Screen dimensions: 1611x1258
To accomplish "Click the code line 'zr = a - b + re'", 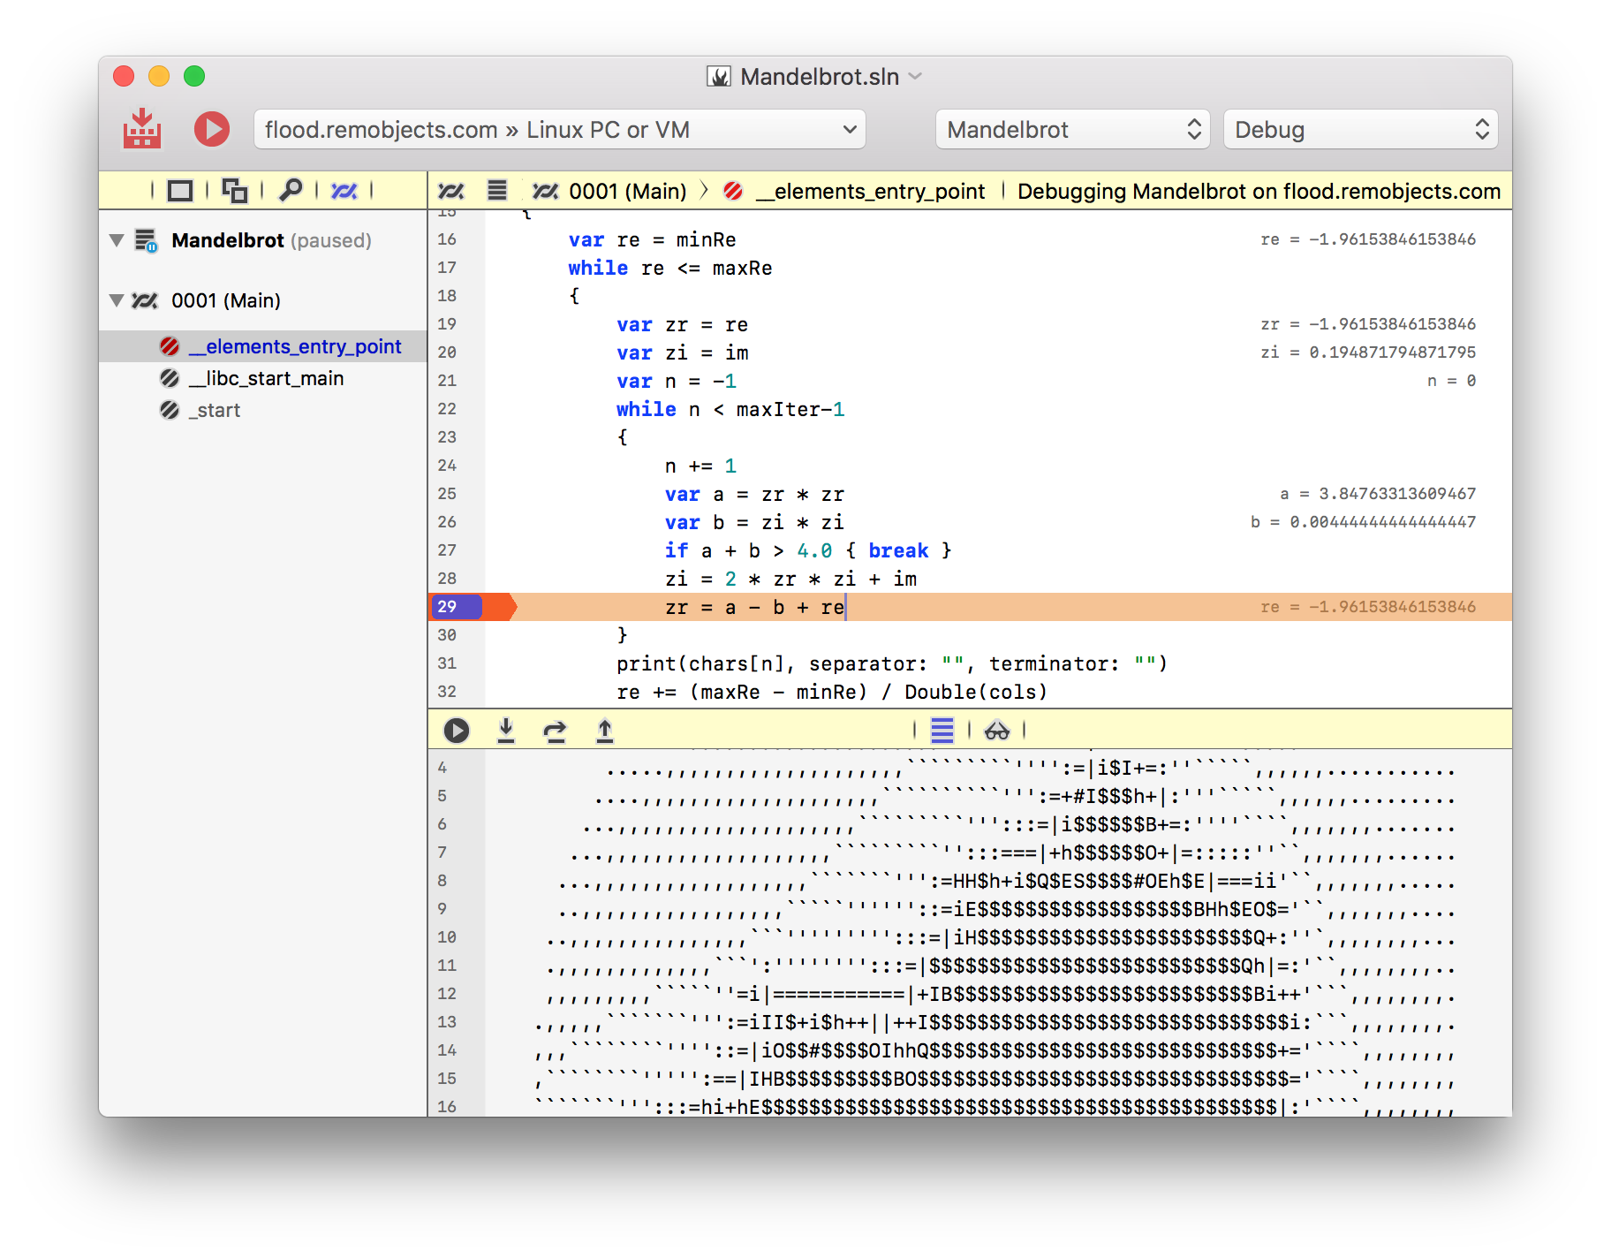I will pyautogui.click(x=754, y=607).
